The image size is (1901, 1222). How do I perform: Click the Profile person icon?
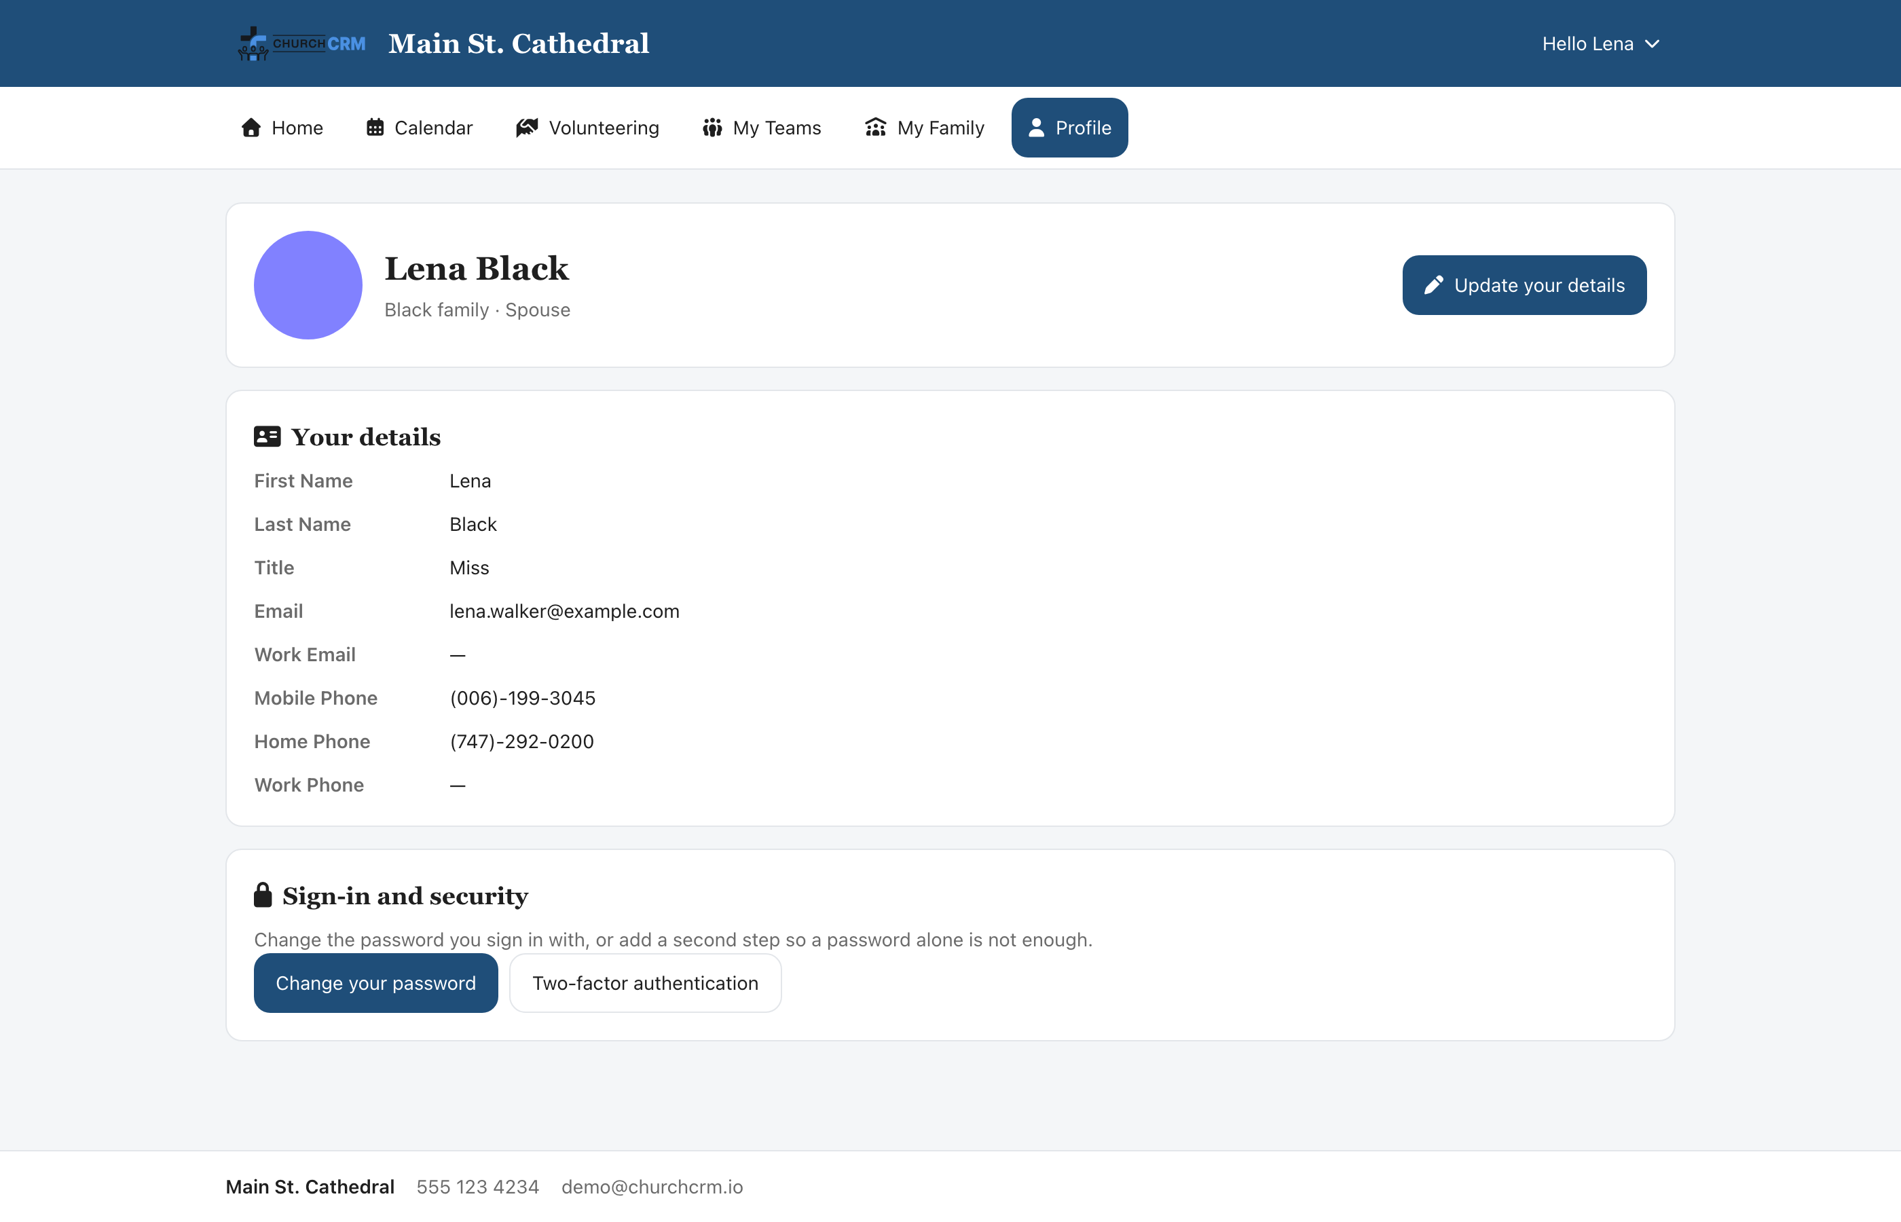[x=1036, y=128]
